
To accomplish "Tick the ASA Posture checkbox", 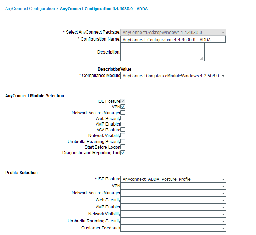I will point(123,130).
